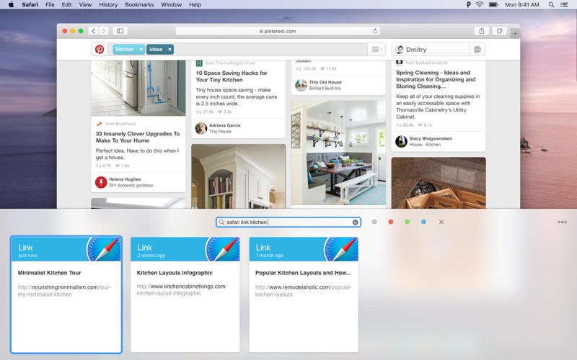This screenshot has width=577, height=360.
Task: Open Pinterest categories menu dropdown
Action: pos(376,49)
